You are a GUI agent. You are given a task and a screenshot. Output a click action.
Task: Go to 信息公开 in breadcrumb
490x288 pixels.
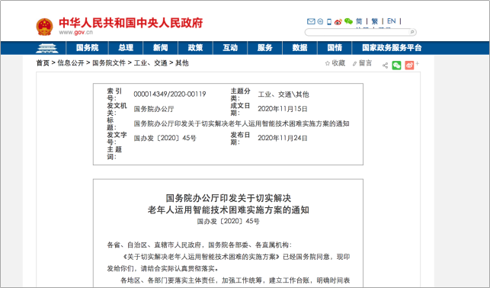(x=71, y=63)
